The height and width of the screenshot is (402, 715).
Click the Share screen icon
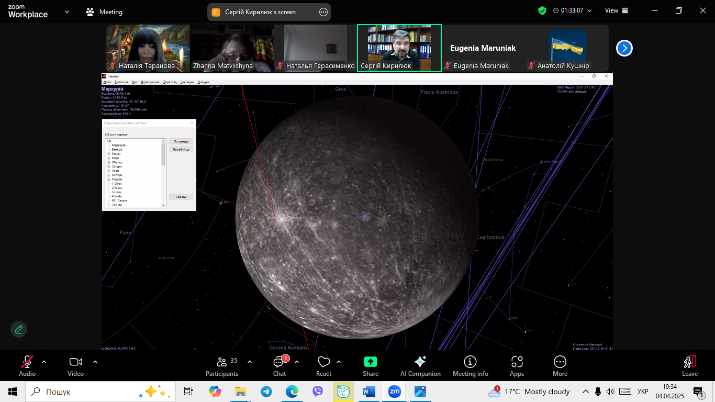point(370,362)
